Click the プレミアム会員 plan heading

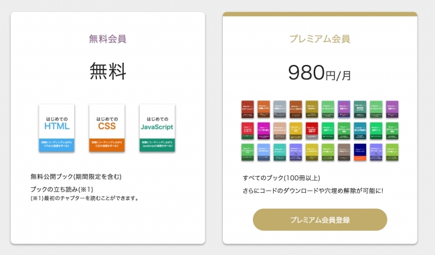[320, 39]
